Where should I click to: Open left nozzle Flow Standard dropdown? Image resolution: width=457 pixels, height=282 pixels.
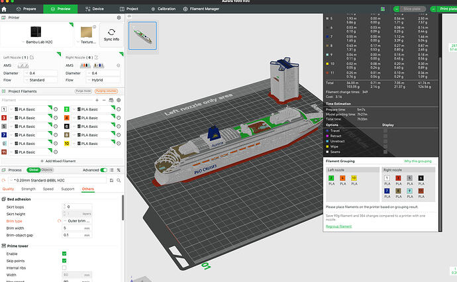click(41, 80)
